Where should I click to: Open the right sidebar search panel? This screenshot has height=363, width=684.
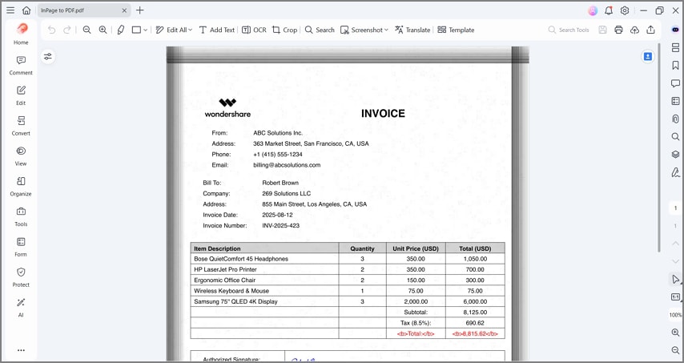tap(675, 136)
